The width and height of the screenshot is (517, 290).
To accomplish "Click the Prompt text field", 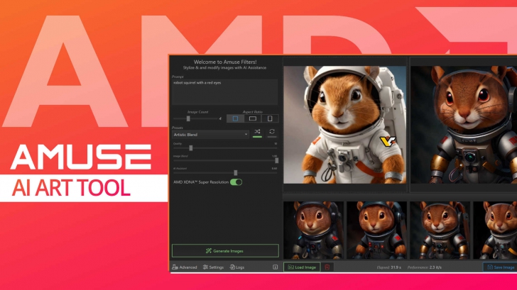I will coord(225,92).
